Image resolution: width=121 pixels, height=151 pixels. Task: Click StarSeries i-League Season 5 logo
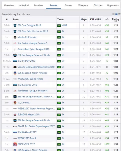click(15, 43)
